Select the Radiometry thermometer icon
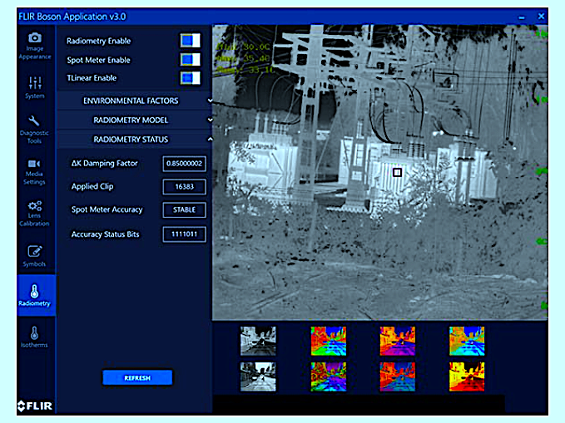Image resolution: width=565 pixels, height=423 pixels. [x=35, y=292]
